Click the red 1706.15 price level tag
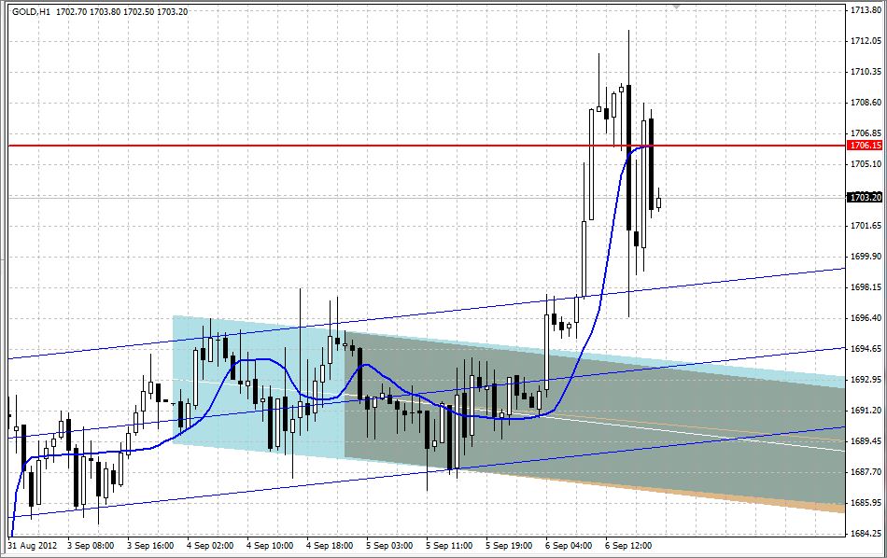The image size is (887, 558). (866, 146)
